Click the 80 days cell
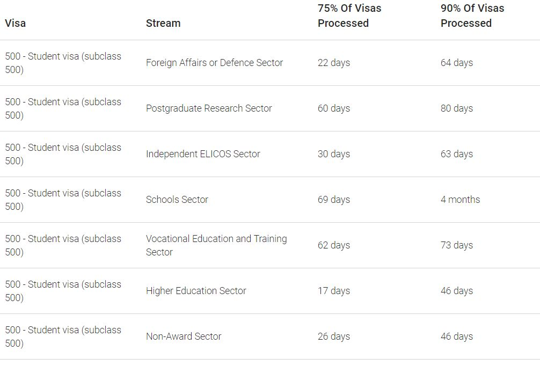The width and height of the screenshot is (540, 366). point(457,108)
